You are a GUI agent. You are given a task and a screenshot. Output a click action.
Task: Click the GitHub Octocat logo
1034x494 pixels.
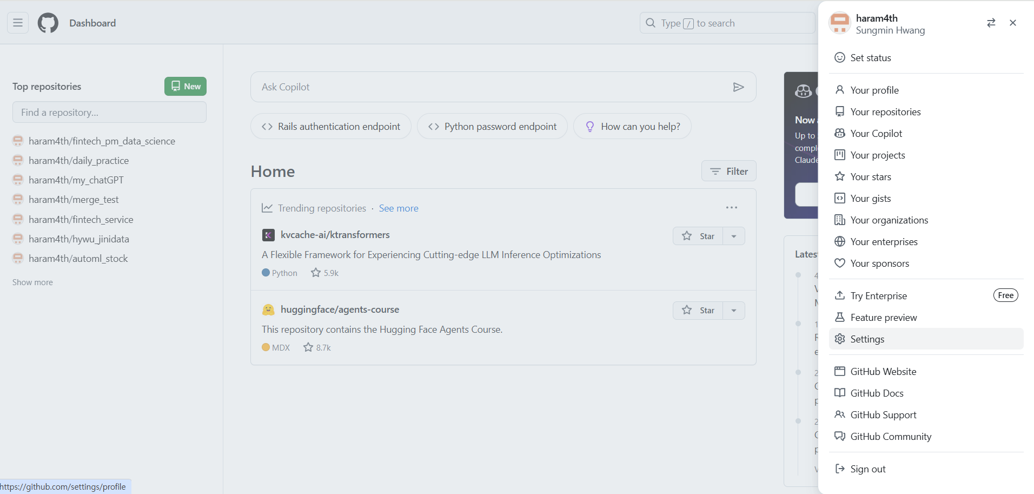pos(48,23)
